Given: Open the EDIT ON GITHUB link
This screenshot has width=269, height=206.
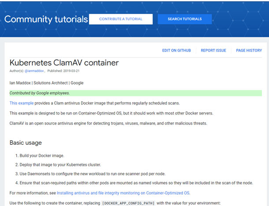Looking at the screenshot, I should pyautogui.click(x=176, y=51).
